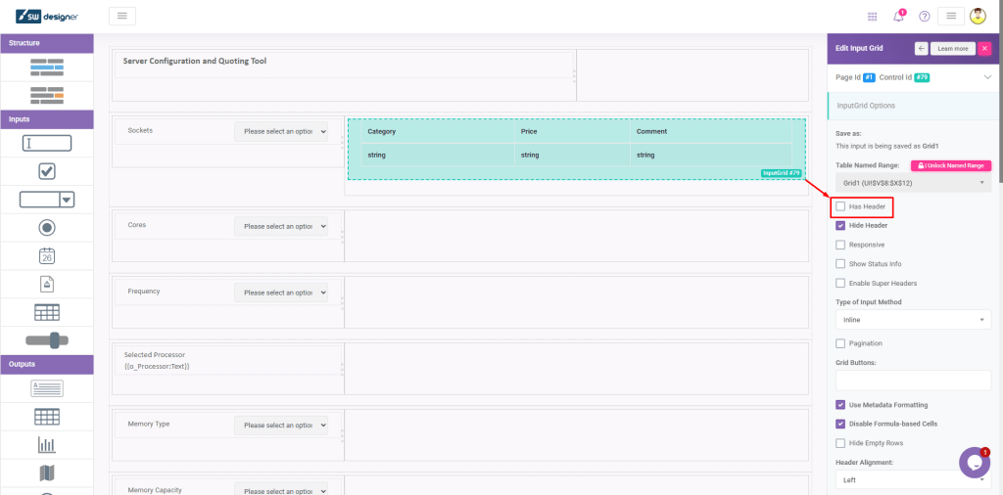Screen dimensions: 1003x495
Task: Toggle Use Metadata Formatting checkbox
Action: click(840, 405)
